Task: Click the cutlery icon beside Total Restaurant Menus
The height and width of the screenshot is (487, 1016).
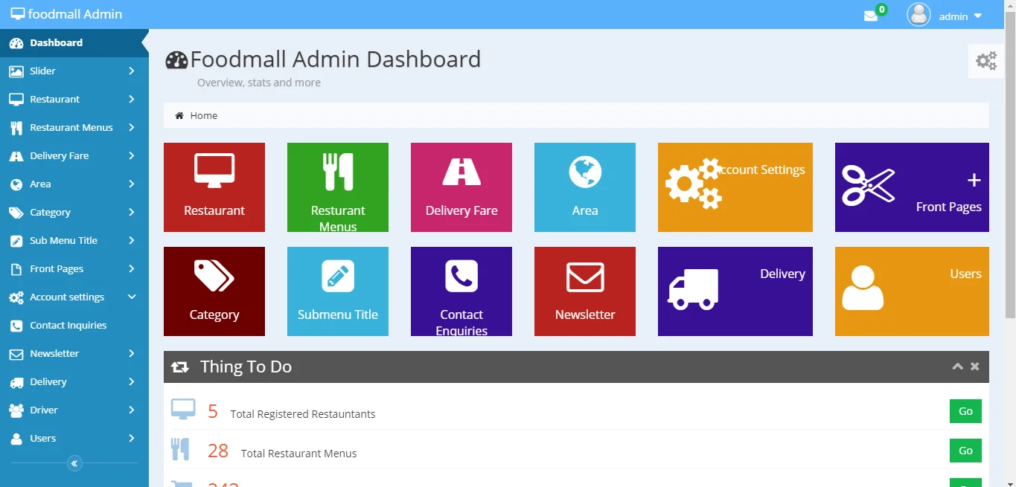Action: [180, 449]
